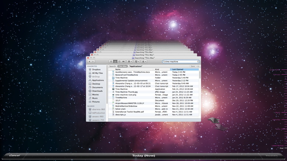Select shared computer aevans-960
This screenshot has height=161, width=287.
coord(97,116)
